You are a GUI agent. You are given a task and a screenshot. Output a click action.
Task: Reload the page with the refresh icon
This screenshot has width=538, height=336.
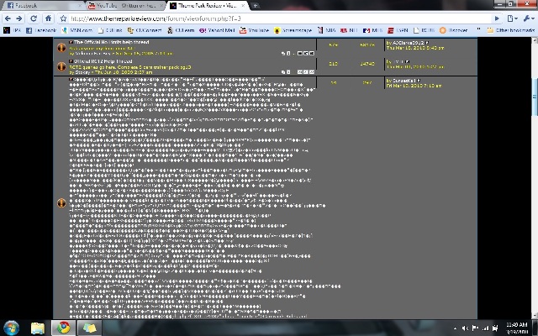click(34, 18)
